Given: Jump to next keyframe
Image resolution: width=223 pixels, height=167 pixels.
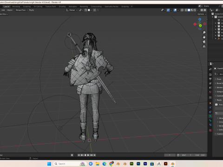Looking at the screenshot, I should (92, 155).
